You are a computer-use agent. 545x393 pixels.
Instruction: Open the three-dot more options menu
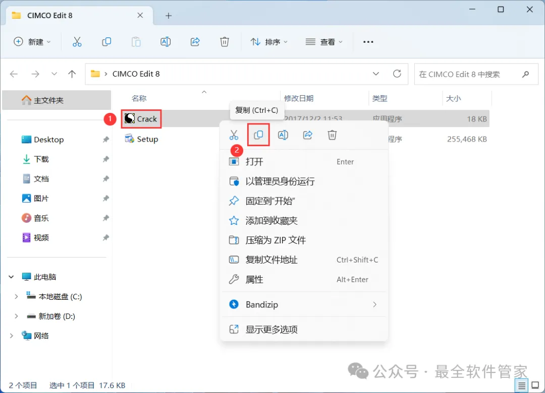coord(368,42)
